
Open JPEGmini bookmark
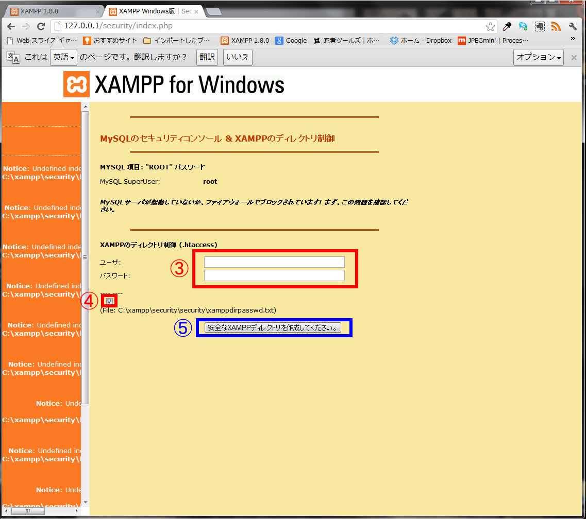pyautogui.click(x=493, y=40)
